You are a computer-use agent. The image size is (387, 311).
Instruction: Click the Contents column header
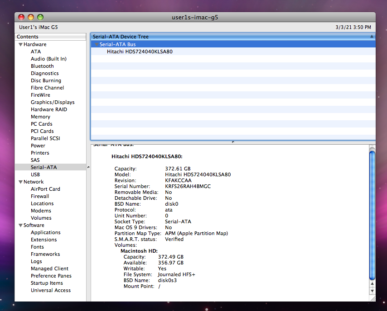click(x=50, y=37)
